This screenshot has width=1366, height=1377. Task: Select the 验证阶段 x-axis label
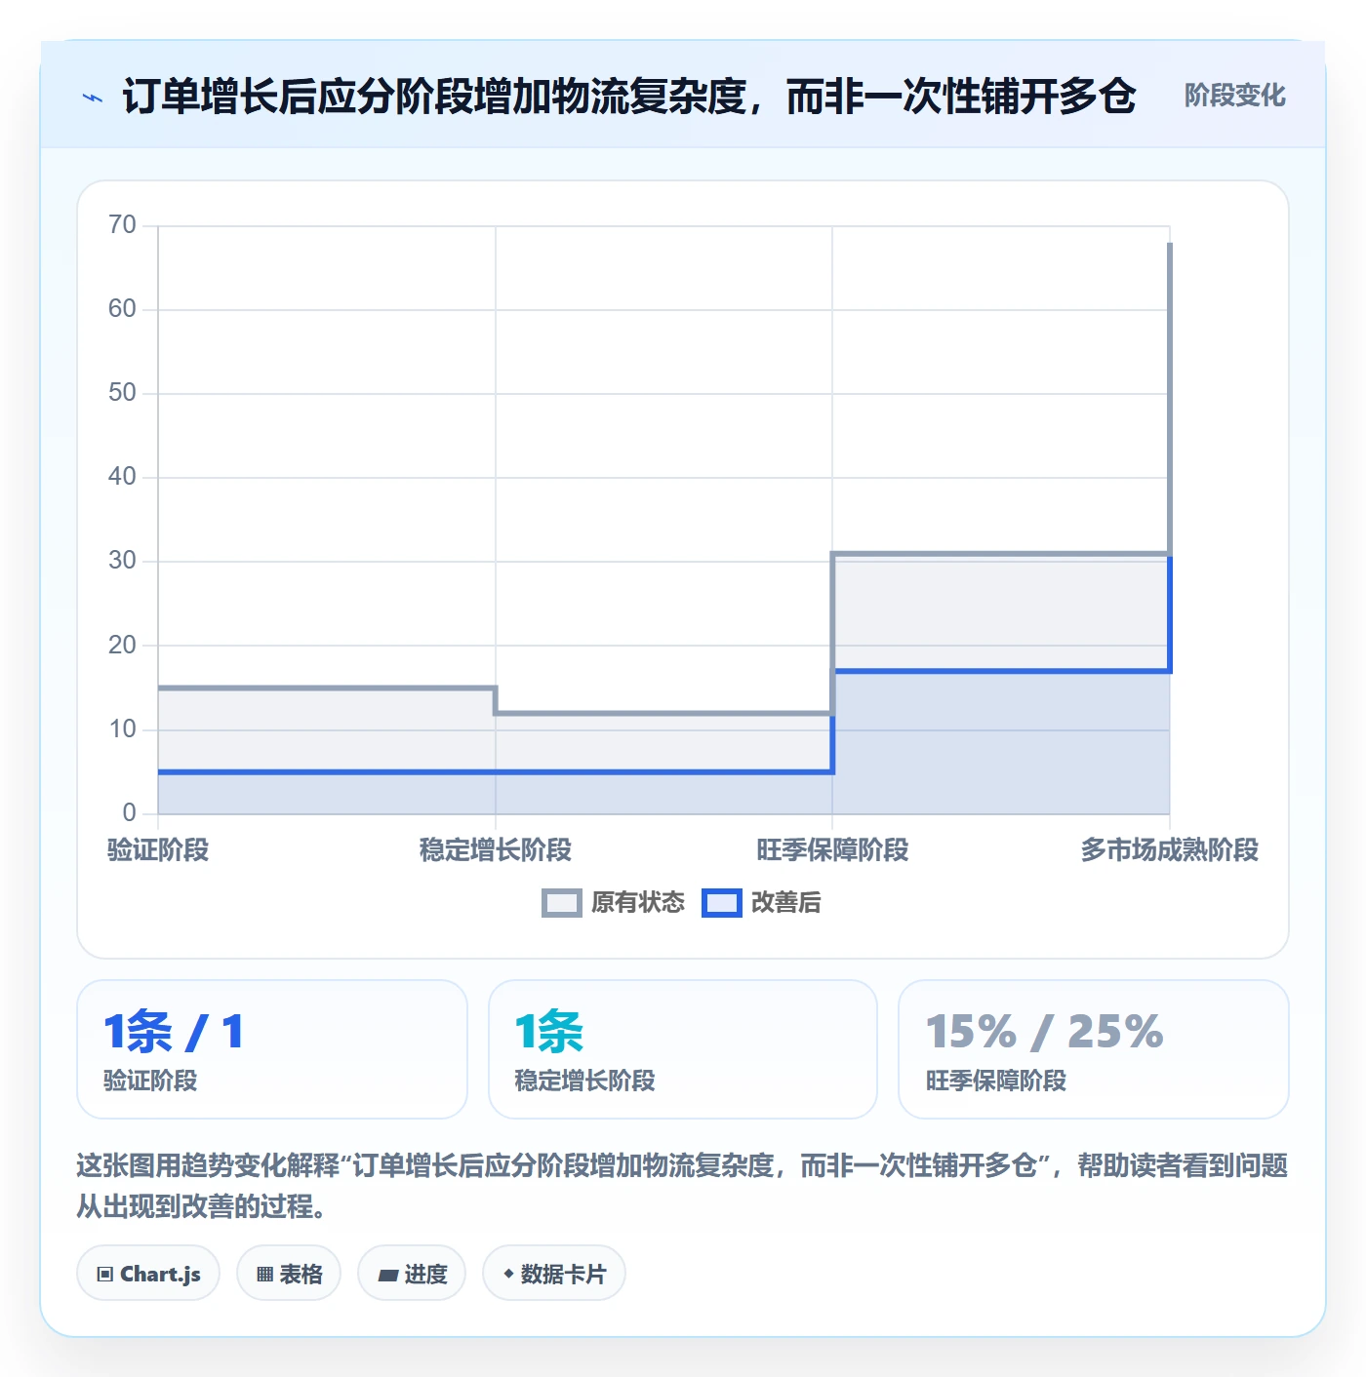pyautogui.click(x=158, y=850)
